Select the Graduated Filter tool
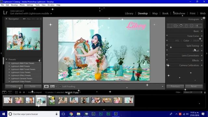Viewport: 208px width, 117px height. 186,26
